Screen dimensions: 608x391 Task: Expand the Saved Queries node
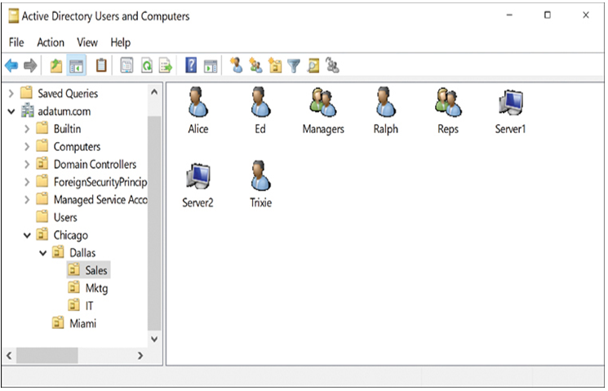pos(11,94)
